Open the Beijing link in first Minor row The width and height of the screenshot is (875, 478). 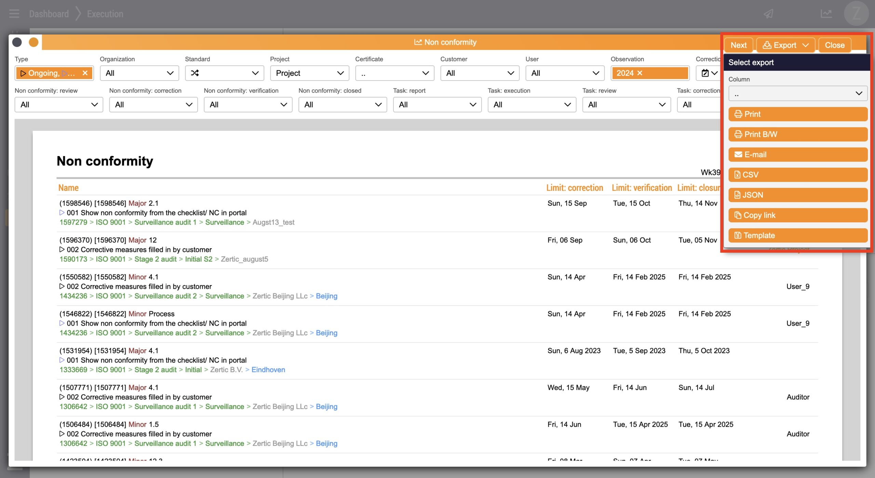[x=326, y=296]
